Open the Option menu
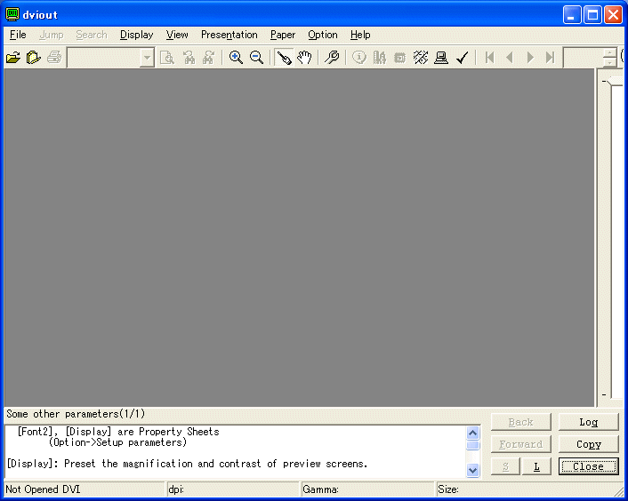Viewport: 628px width, 501px height. [322, 35]
